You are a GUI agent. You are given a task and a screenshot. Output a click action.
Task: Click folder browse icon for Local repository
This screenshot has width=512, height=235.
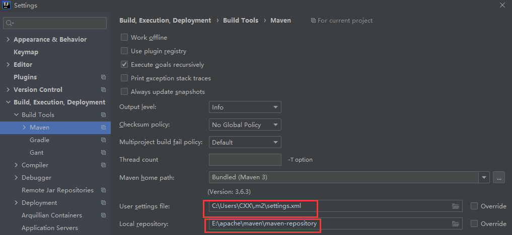tap(456, 223)
